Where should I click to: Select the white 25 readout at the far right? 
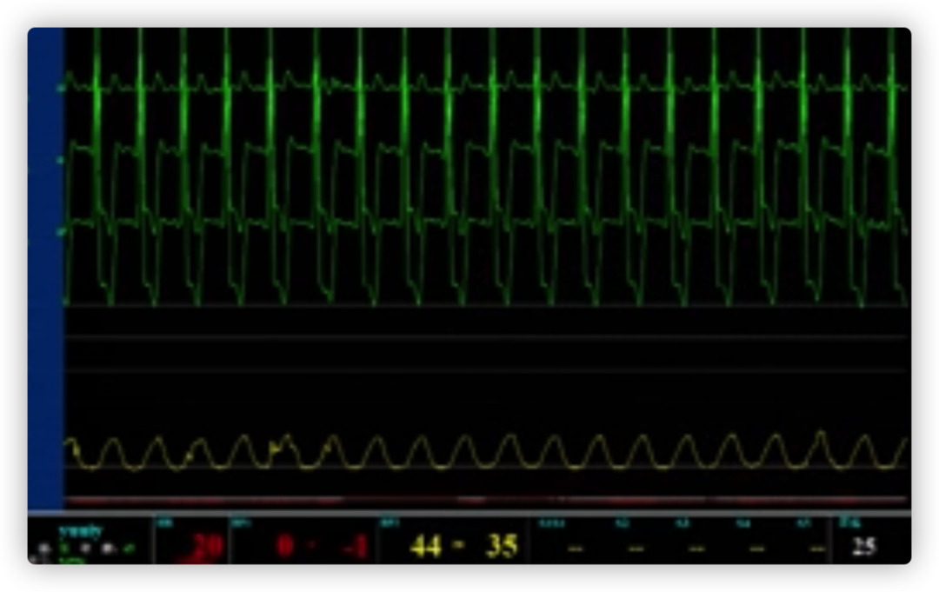click(863, 546)
